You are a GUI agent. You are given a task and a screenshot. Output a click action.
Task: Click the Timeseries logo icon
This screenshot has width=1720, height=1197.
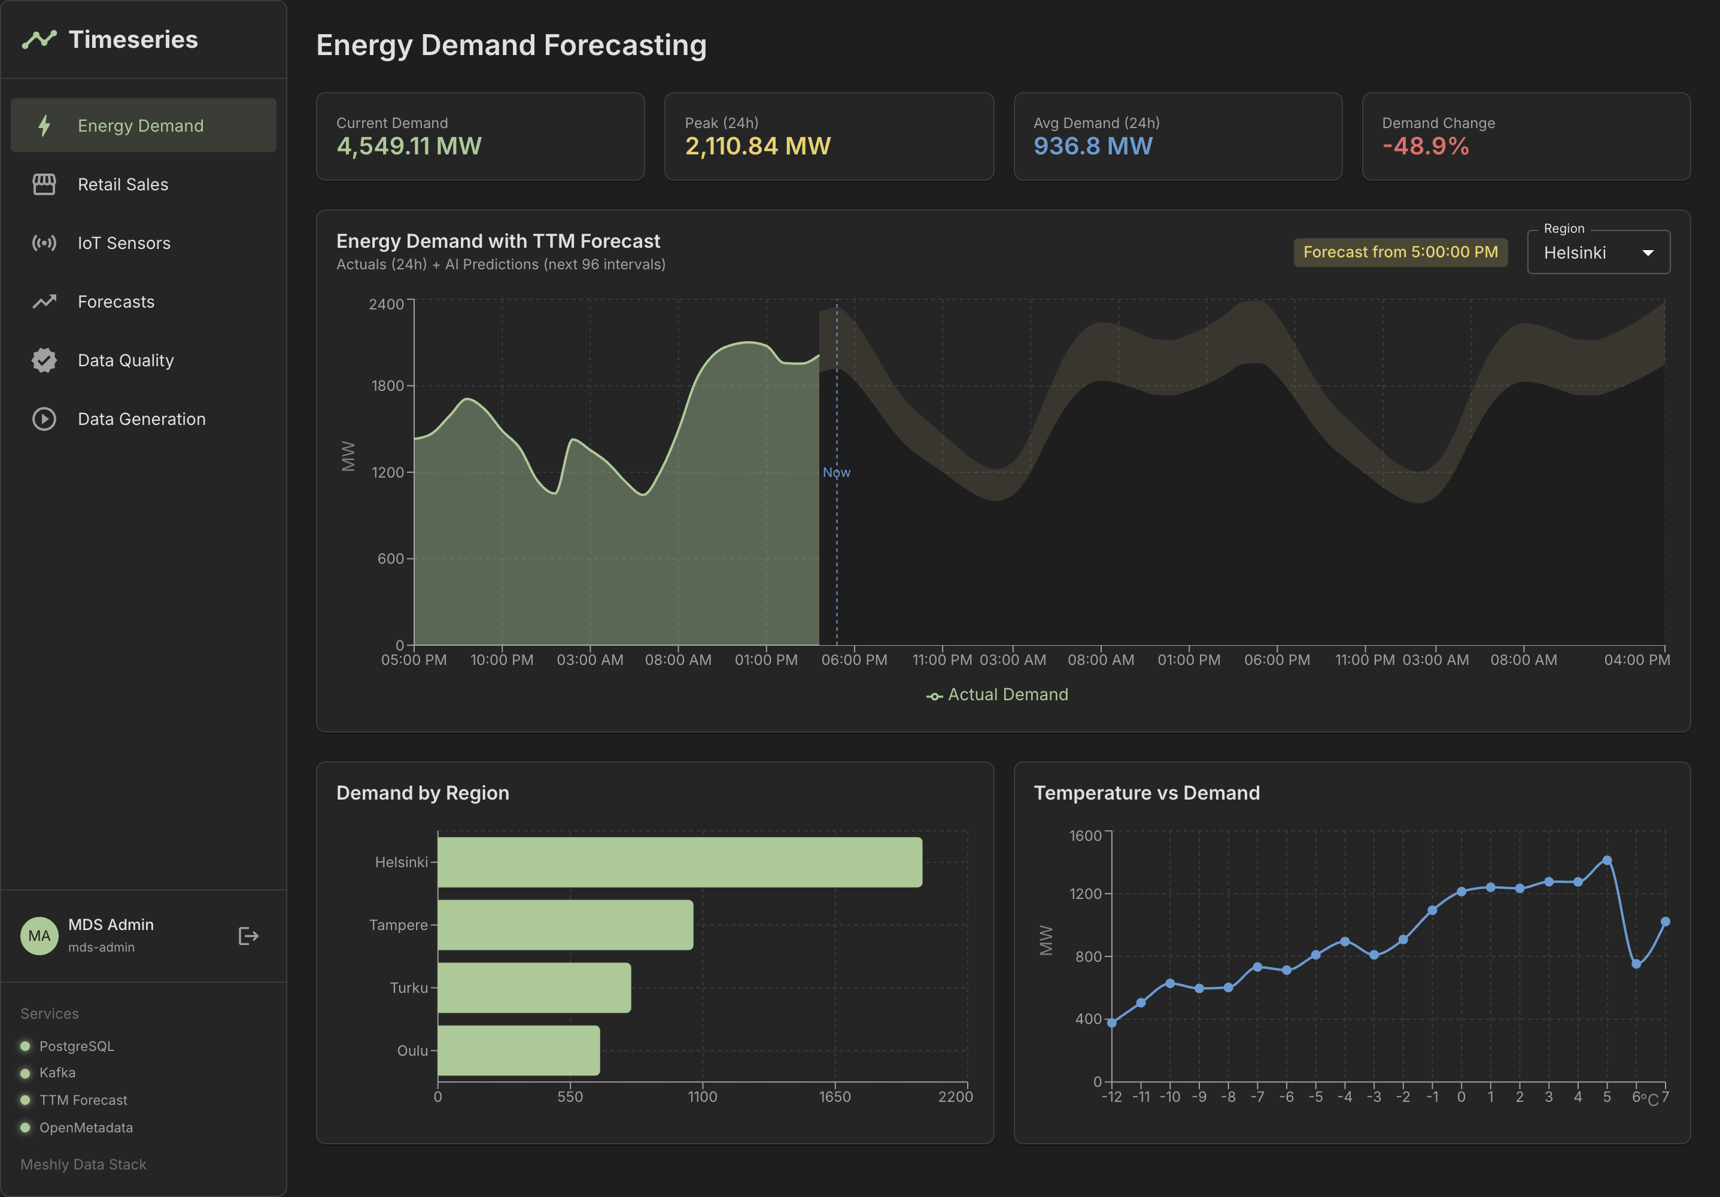(x=42, y=39)
